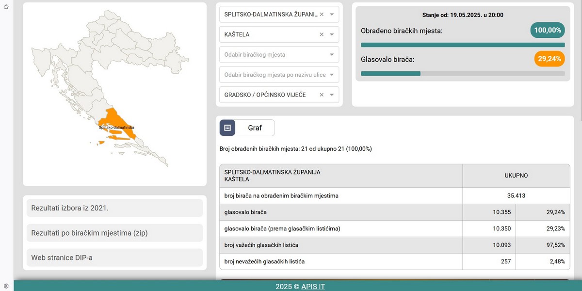
Task: Open Rezultati izbora iz 2021.
Action: [114, 208]
